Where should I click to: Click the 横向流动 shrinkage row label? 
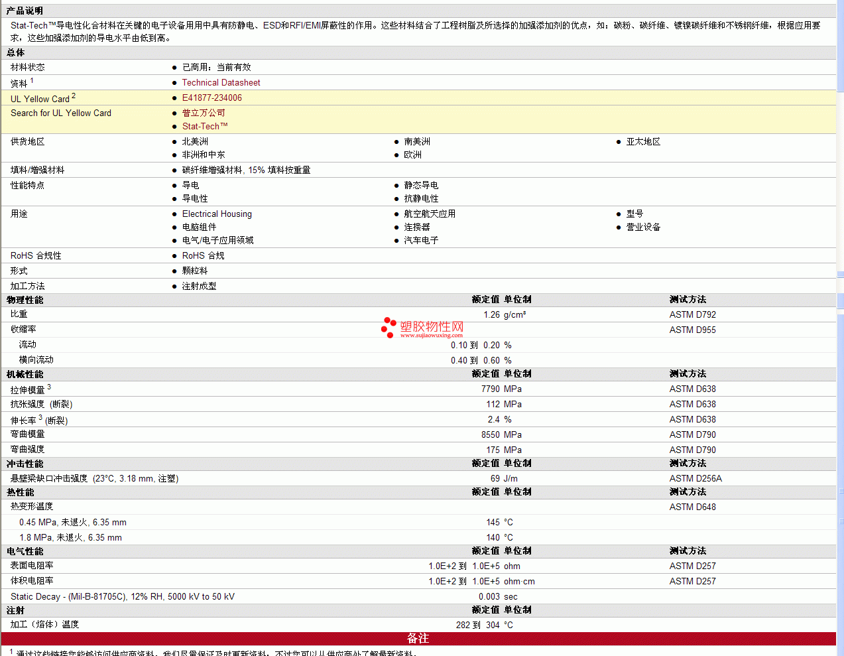36,360
